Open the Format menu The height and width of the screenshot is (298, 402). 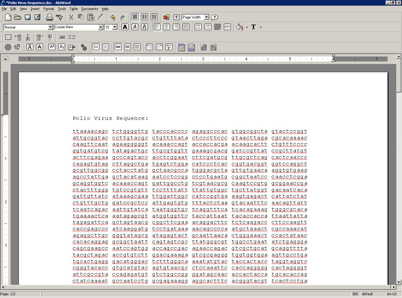[49, 9]
